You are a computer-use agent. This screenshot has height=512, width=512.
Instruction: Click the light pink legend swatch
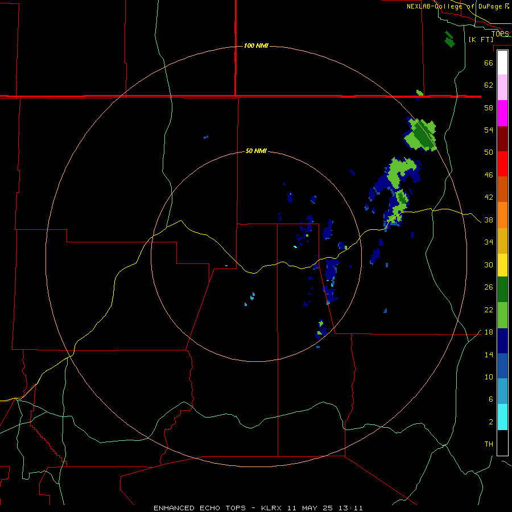(x=502, y=88)
